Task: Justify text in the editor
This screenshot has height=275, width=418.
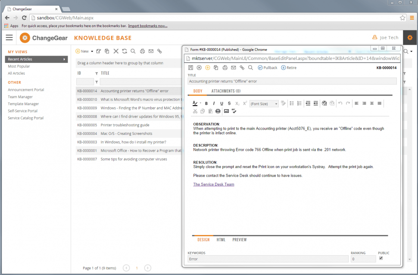Action: (380, 103)
